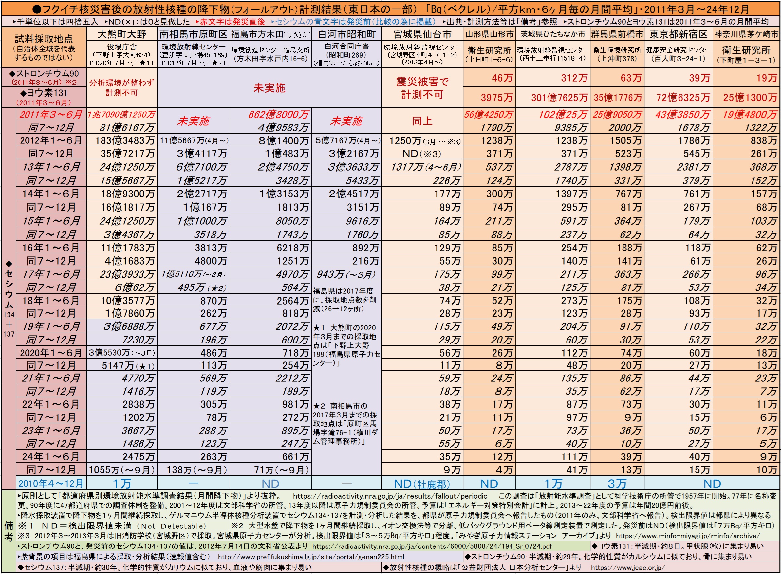The image size is (781, 574).
Task: Click the 茨城県ひたちなか市 column header
Action: (x=553, y=34)
